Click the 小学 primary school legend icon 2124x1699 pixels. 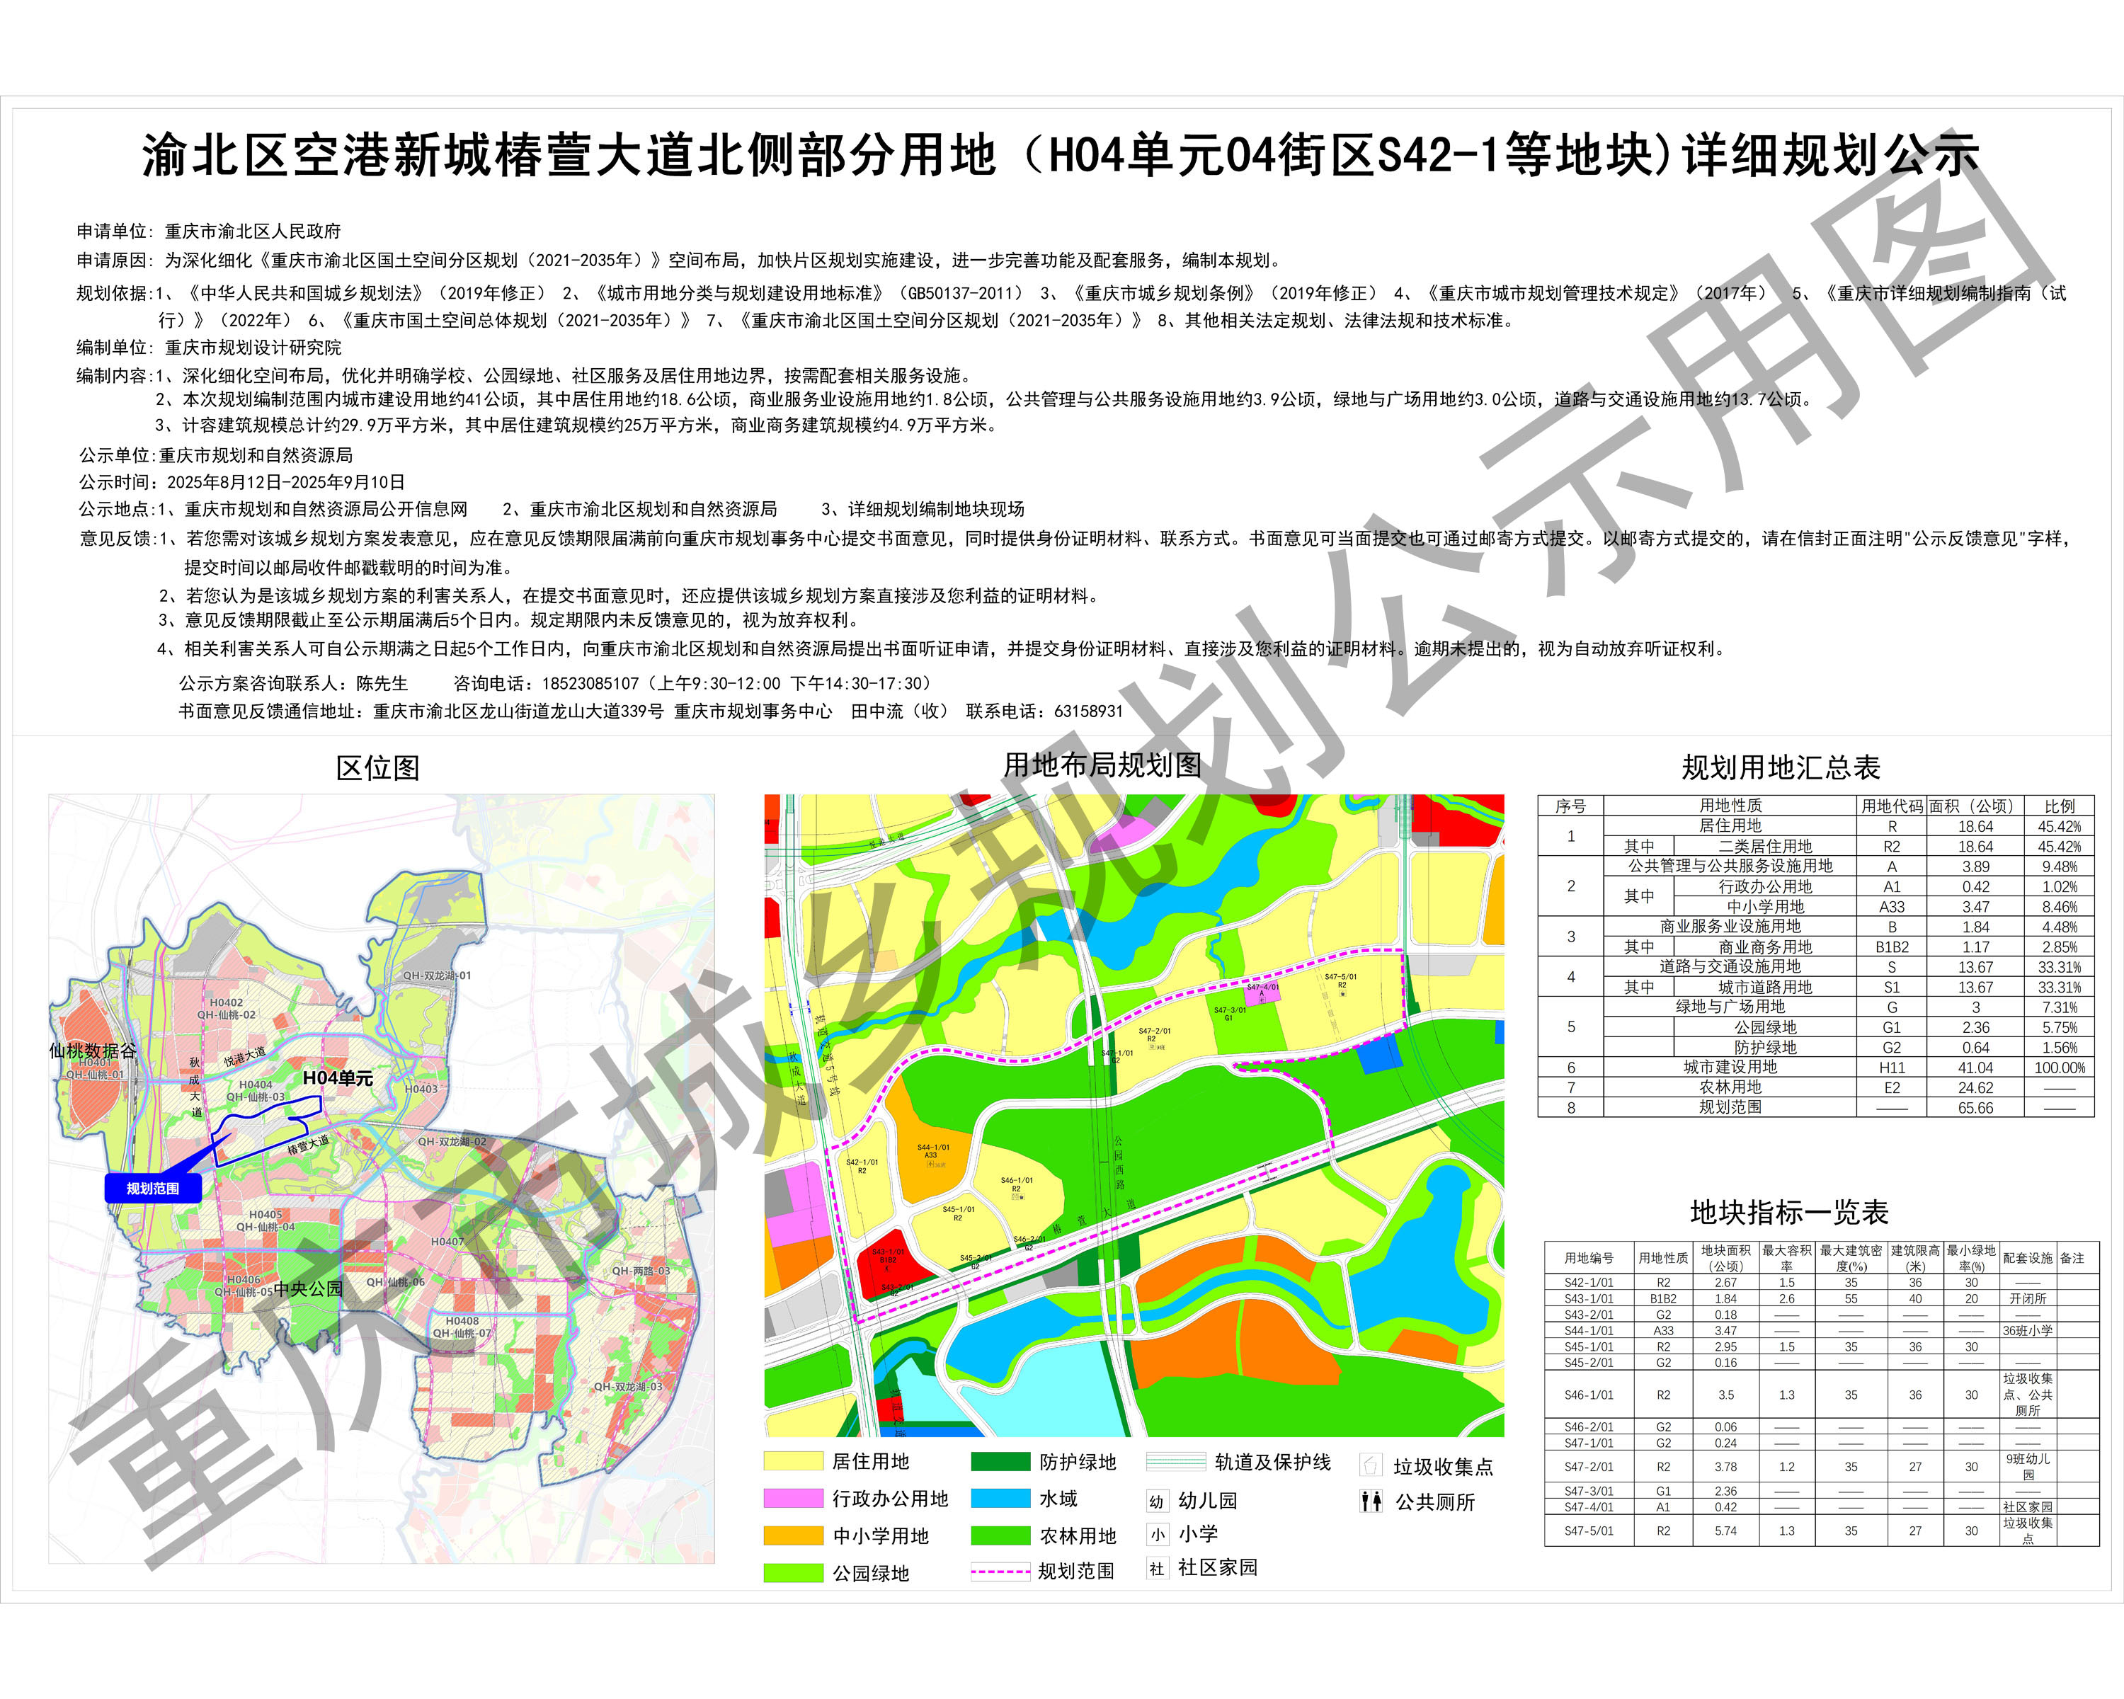click(1157, 1535)
